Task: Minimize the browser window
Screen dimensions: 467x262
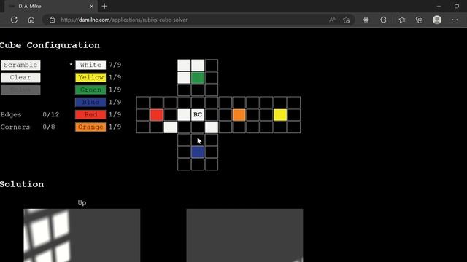Action: click(439, 6)
